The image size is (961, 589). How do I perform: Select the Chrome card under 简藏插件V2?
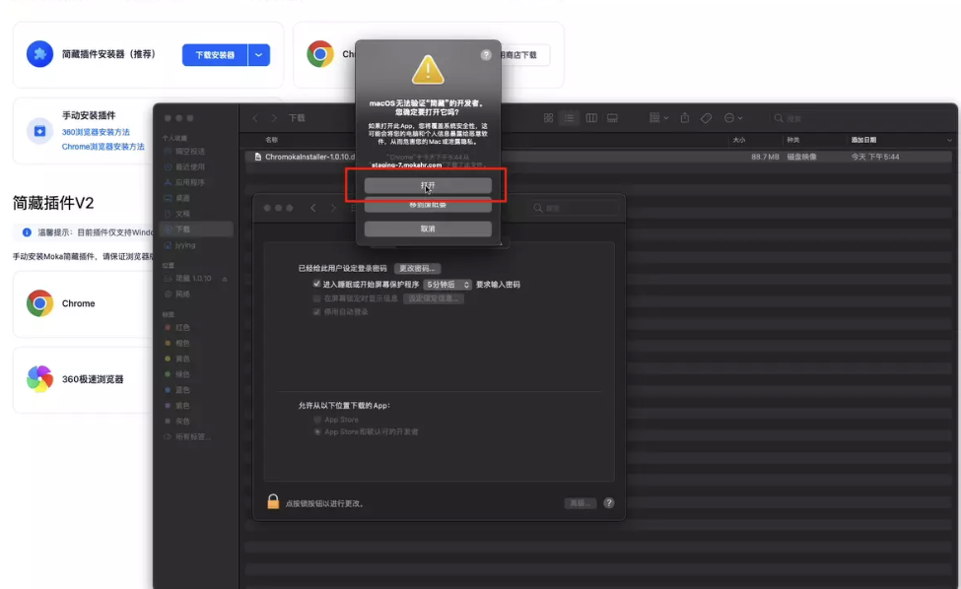coord(83,303)
